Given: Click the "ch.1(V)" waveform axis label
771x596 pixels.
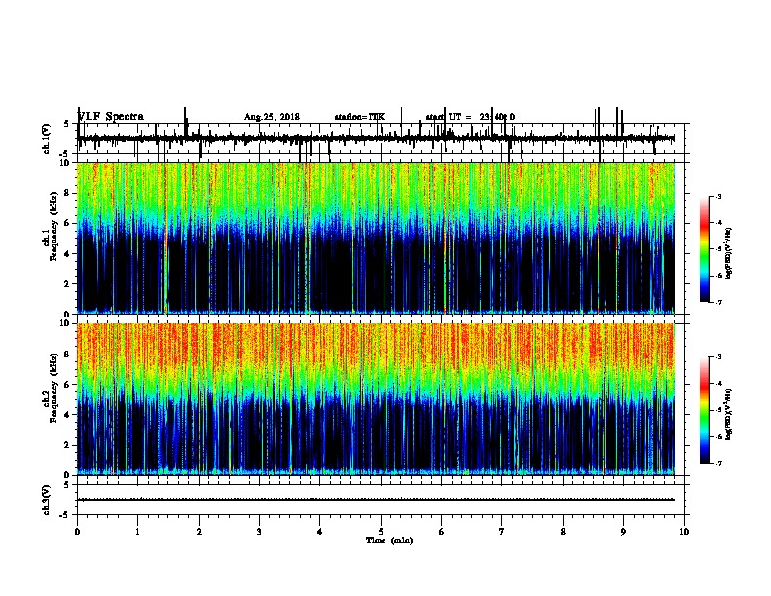Looking at the screenshot, I should pyautogui.click(x=47, y=138).
